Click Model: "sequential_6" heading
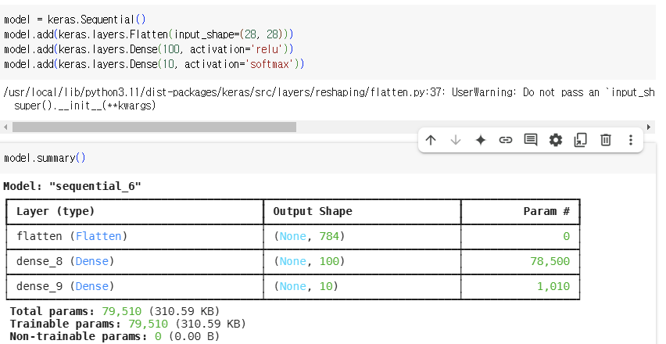This screenshot has height=344, width=666. [72, 186]
